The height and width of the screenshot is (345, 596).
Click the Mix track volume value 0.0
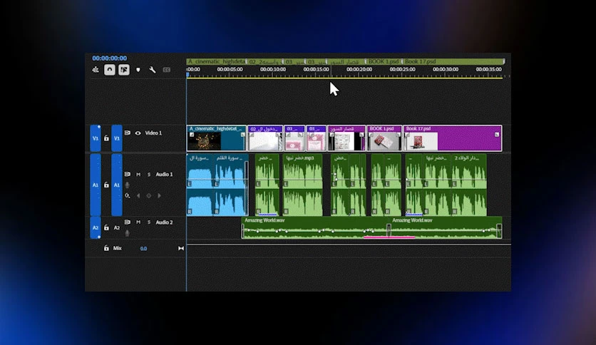click(143, 249)
